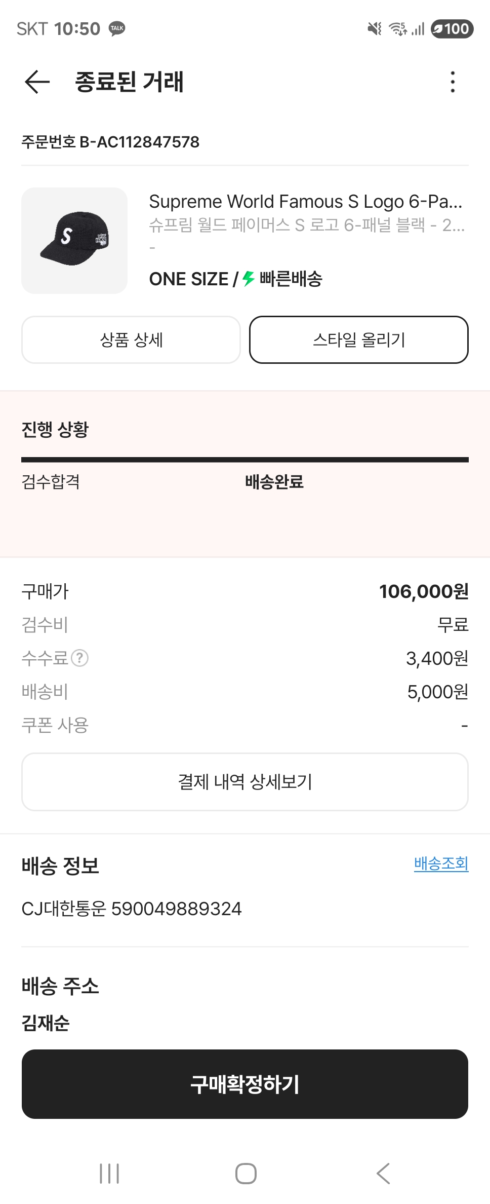The height and width of the screenshot is (1204, 490).
Task: Tap the Android recent apps button
Action: pos(109,1173)
